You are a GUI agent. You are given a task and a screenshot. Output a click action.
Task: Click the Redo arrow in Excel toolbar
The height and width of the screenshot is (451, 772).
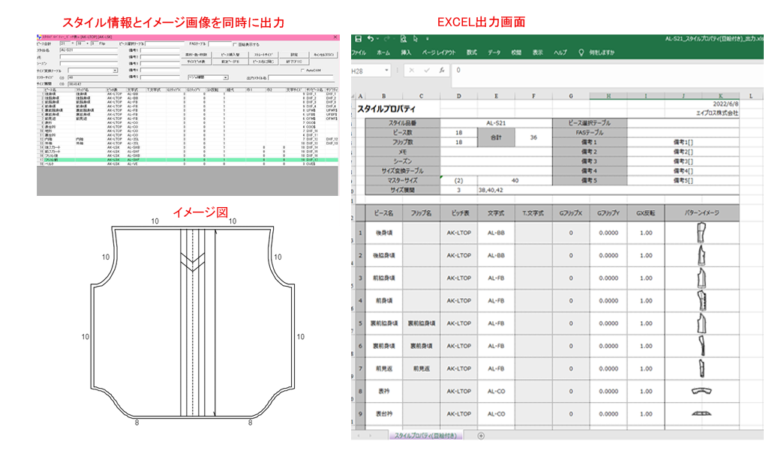(x=387, y=38)
